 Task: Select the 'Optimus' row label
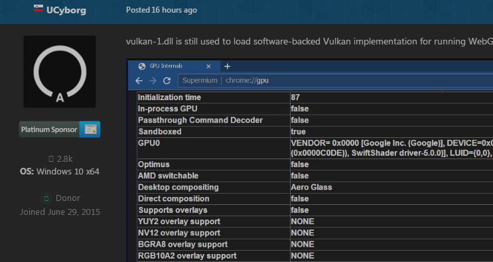point(154,164)
